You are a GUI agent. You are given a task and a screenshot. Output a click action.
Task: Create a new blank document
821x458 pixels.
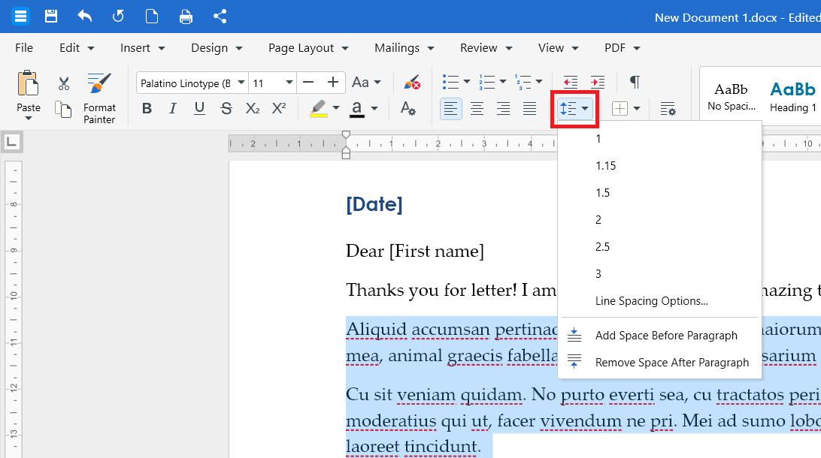[152, 17]
